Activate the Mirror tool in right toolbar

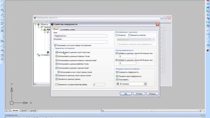point(208,26)
